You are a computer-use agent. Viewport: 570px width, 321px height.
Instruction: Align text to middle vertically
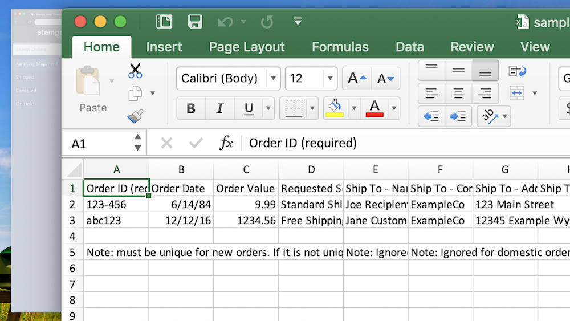[458, 71]
